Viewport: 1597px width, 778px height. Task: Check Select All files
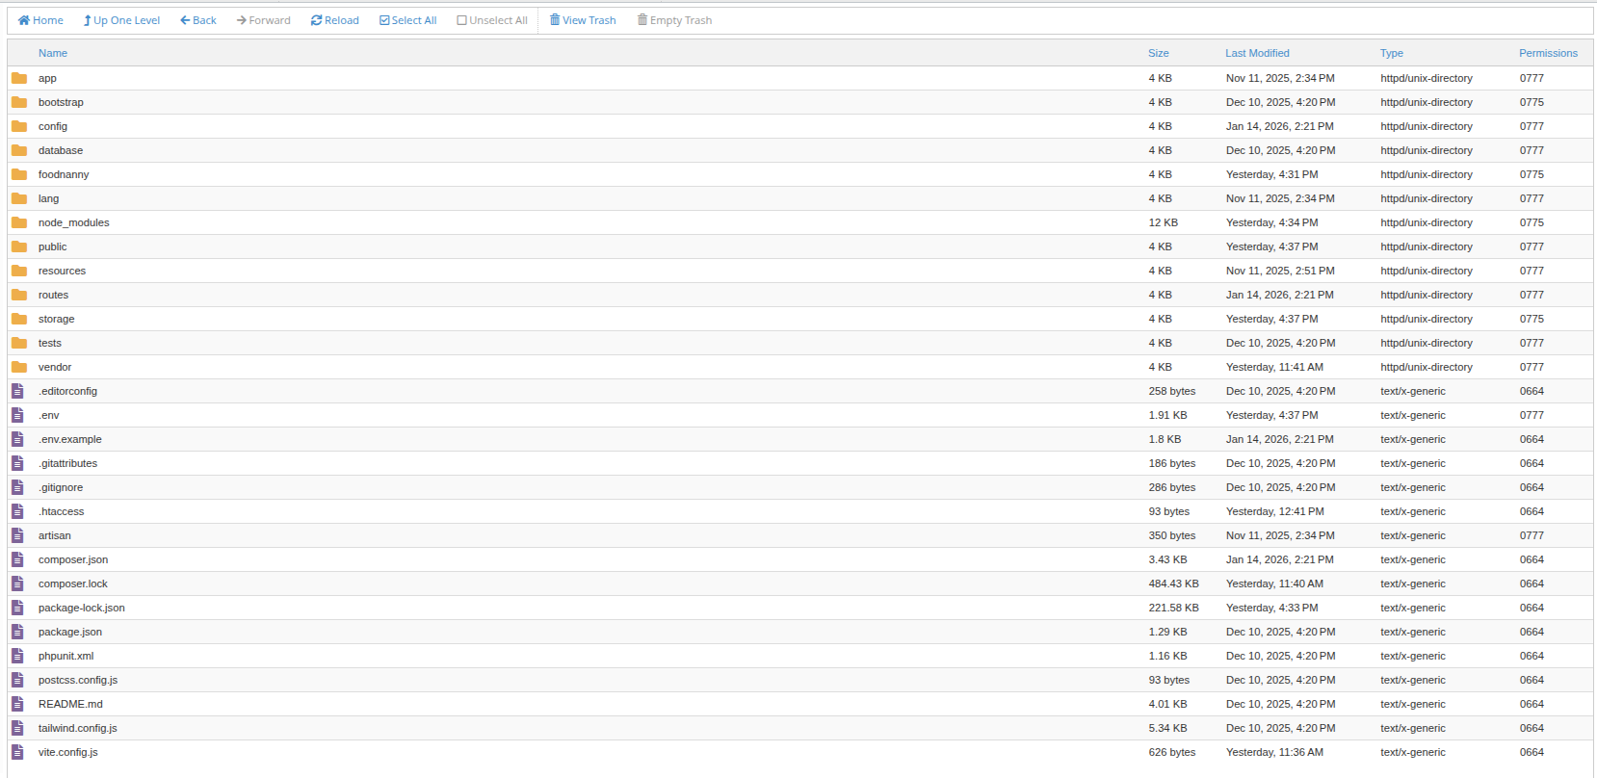tap(384, 20)
